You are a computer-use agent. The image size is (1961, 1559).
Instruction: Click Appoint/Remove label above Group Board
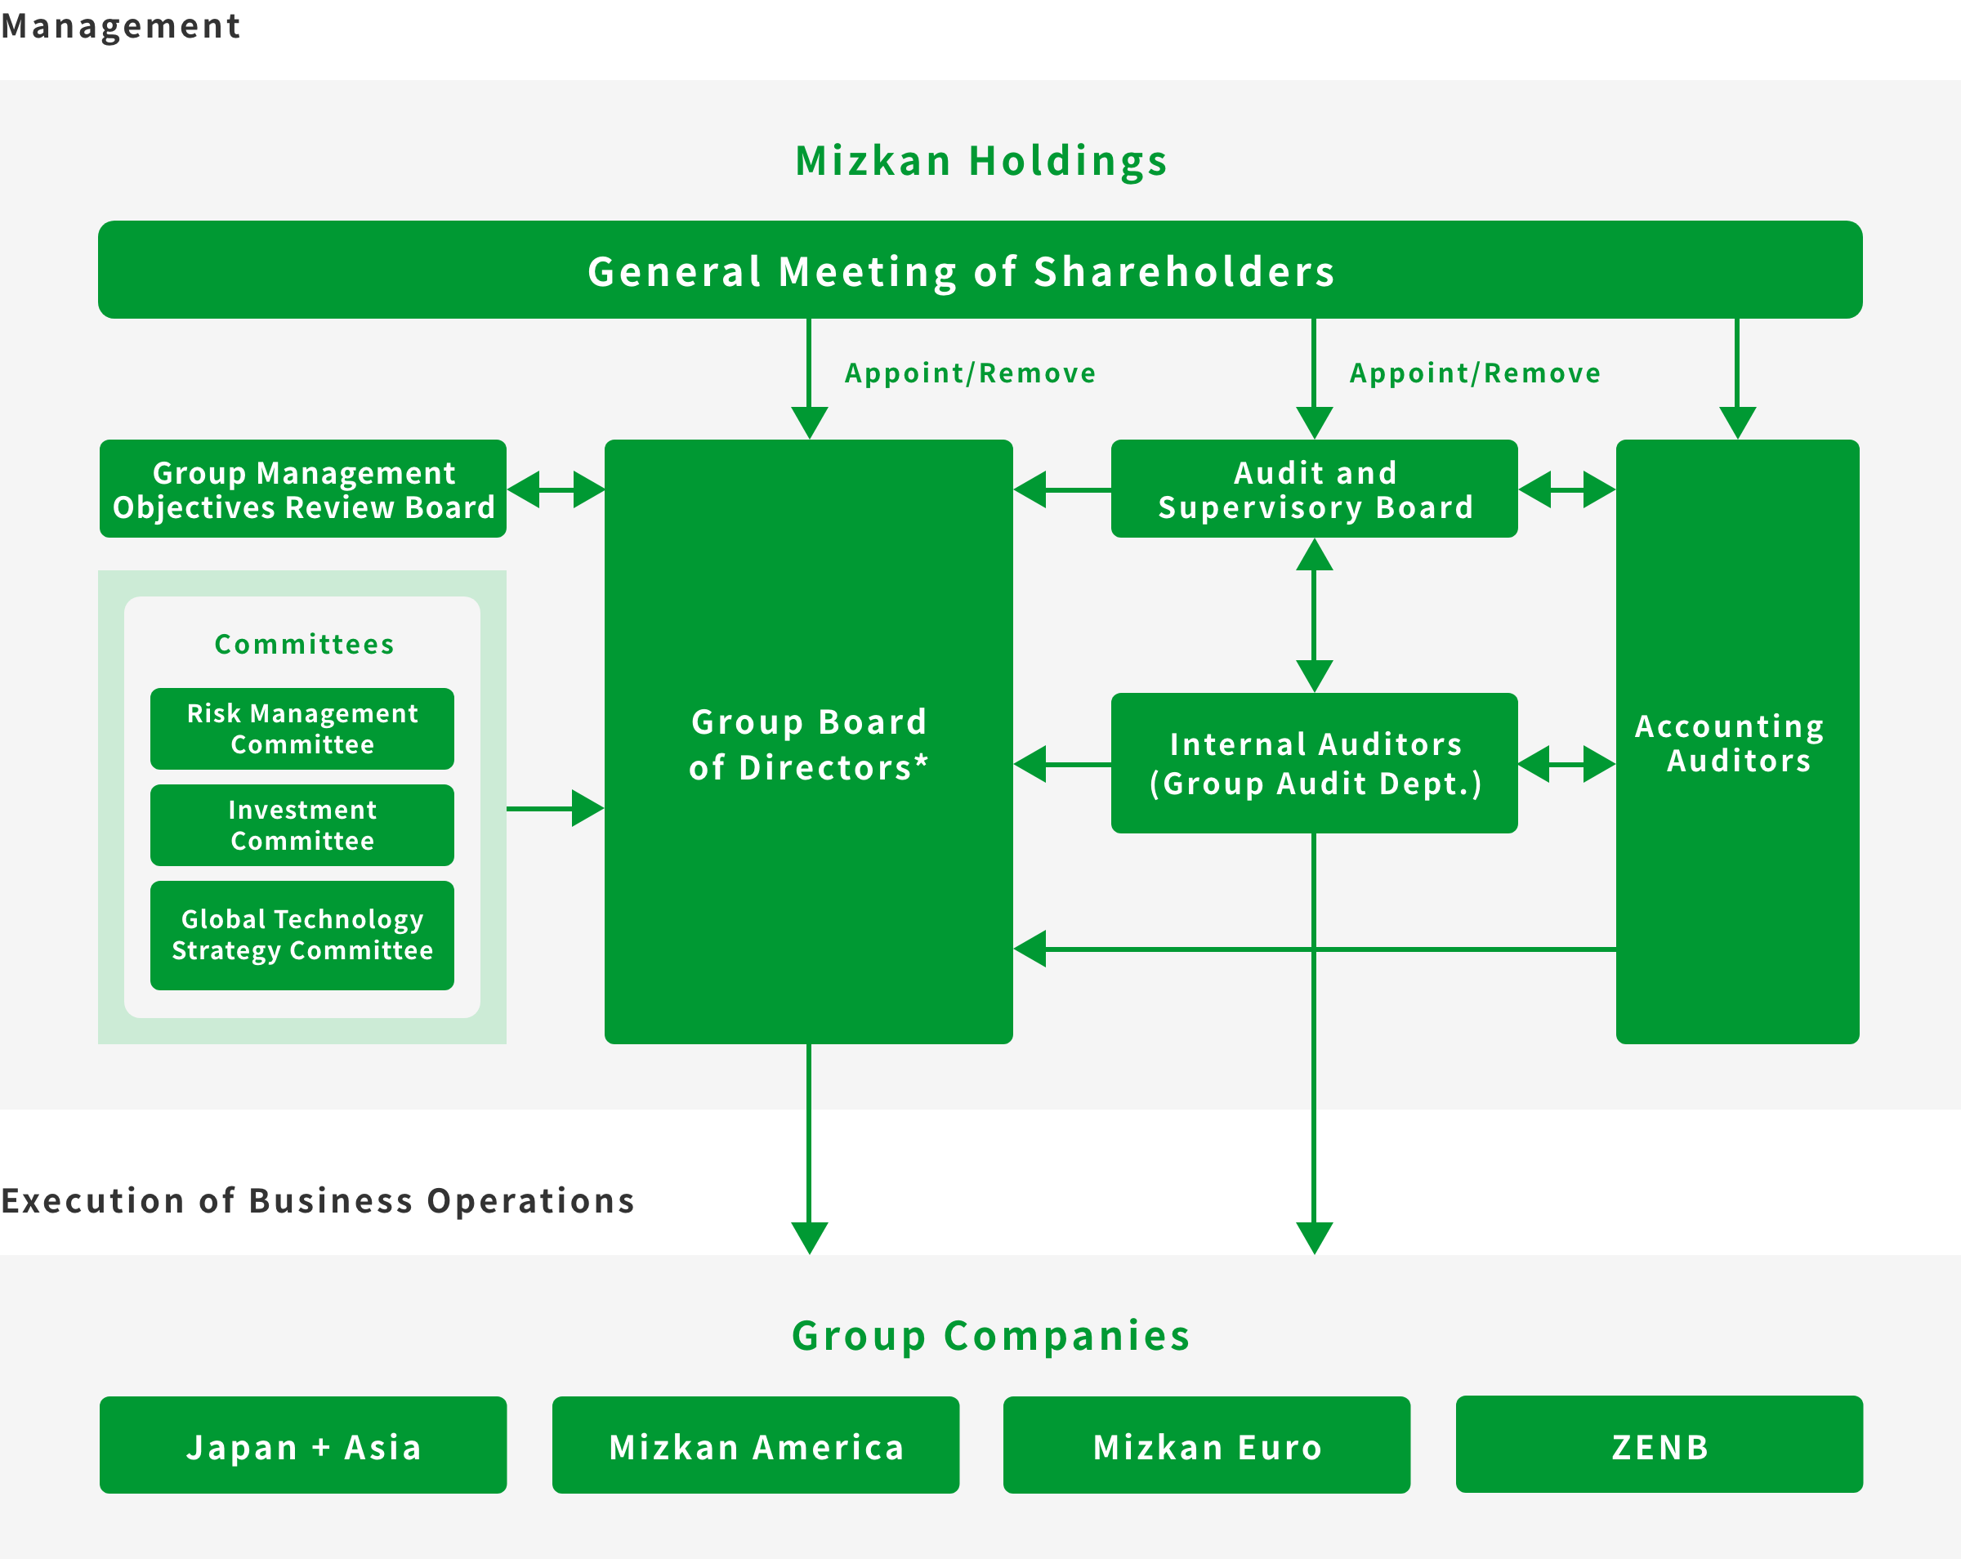[971, 373]
